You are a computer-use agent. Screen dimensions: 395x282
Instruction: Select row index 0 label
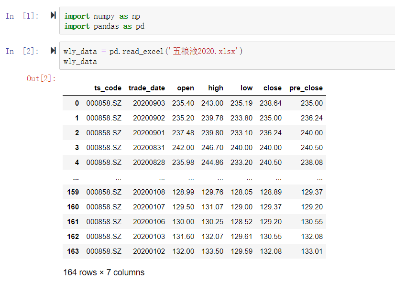point(77,103)
